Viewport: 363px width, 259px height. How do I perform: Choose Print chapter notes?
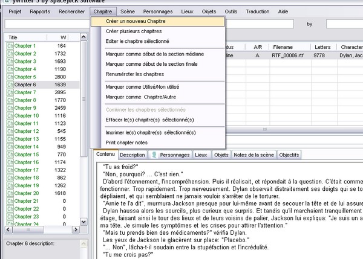point(158,142)
